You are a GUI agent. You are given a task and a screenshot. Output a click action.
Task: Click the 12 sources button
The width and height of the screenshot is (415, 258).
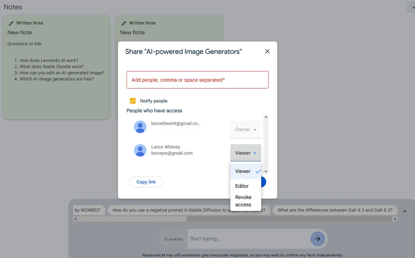(173, 239)
